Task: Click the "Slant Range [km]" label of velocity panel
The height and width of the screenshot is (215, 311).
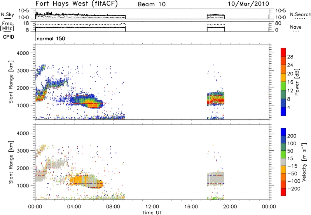Action: (x=11, y=162)
